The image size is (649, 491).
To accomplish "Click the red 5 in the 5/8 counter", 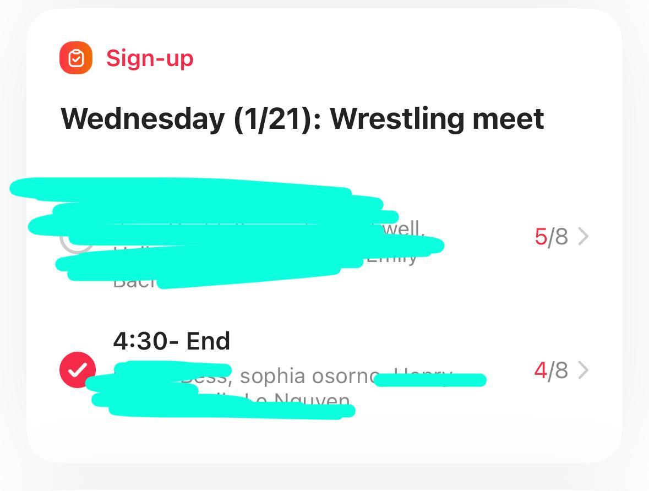I will pos(541,237).
